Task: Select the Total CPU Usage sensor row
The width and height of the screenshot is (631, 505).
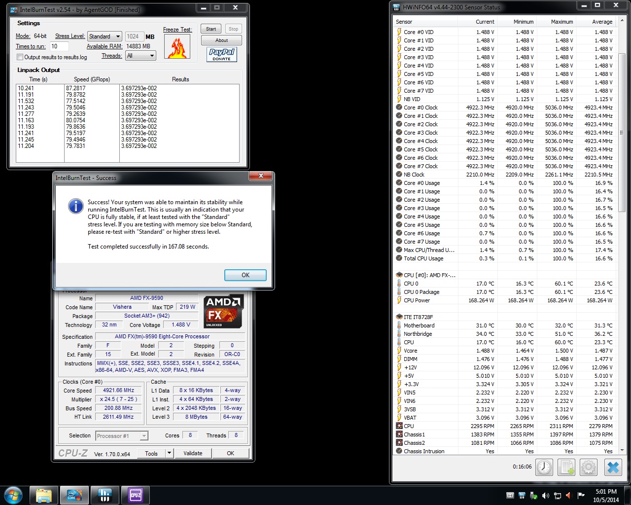Action: tap(505, 258)
